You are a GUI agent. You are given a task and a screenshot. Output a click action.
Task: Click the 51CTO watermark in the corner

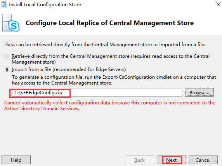tap(201, 159)
